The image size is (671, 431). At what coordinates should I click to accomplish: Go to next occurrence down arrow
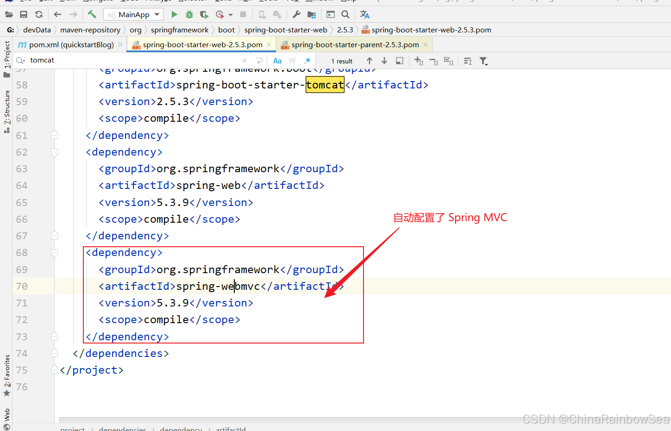(384, 61)
